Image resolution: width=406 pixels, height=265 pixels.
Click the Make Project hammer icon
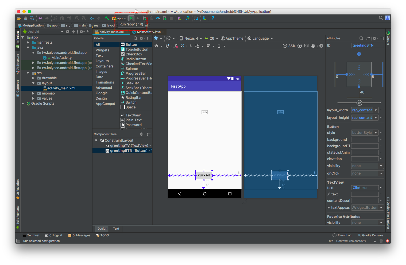point(107,18)
